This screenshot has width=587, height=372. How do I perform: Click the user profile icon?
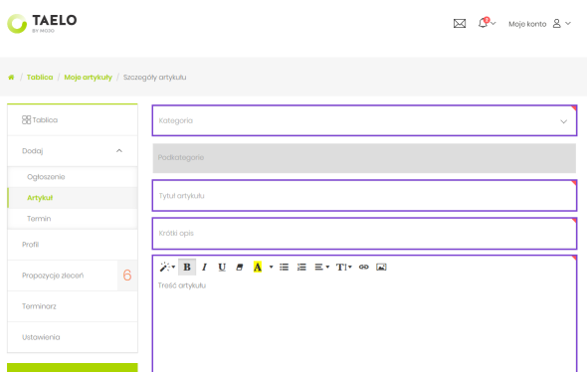tap(557, 24)
